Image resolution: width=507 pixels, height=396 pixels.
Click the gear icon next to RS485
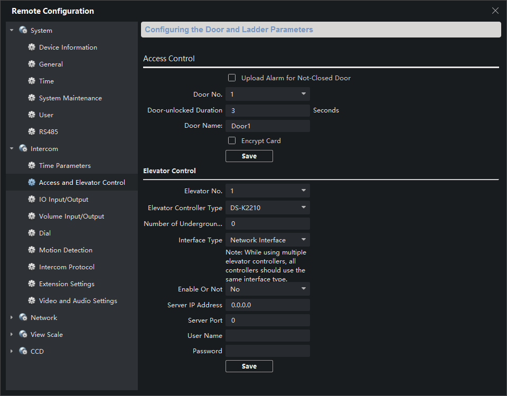pyautogui.click(x=32, y=132)
